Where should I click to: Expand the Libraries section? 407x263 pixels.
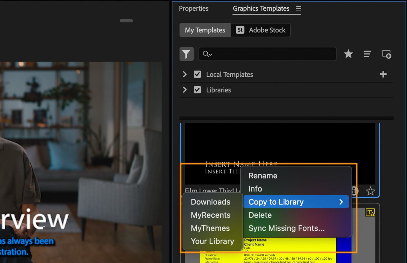(x=185, y=90)
